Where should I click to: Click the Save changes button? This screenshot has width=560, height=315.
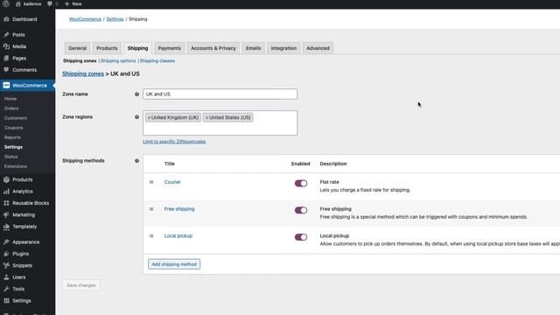click(81, 285)
